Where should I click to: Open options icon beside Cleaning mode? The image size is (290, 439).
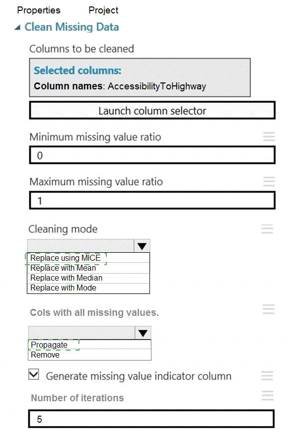[267, 229]
